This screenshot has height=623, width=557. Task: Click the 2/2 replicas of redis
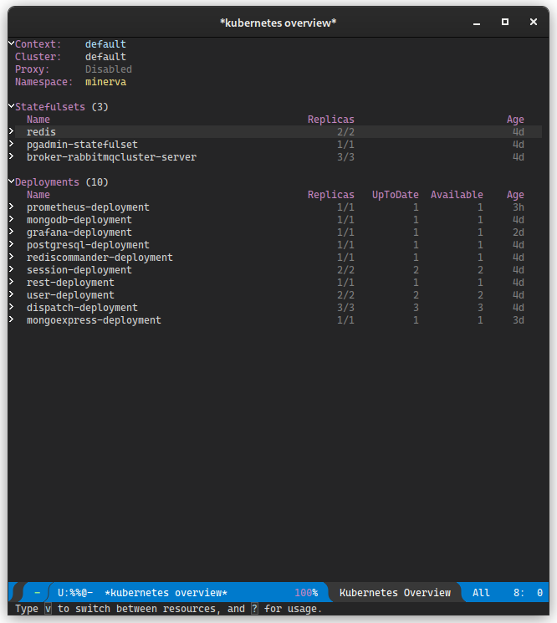[345, 132]
